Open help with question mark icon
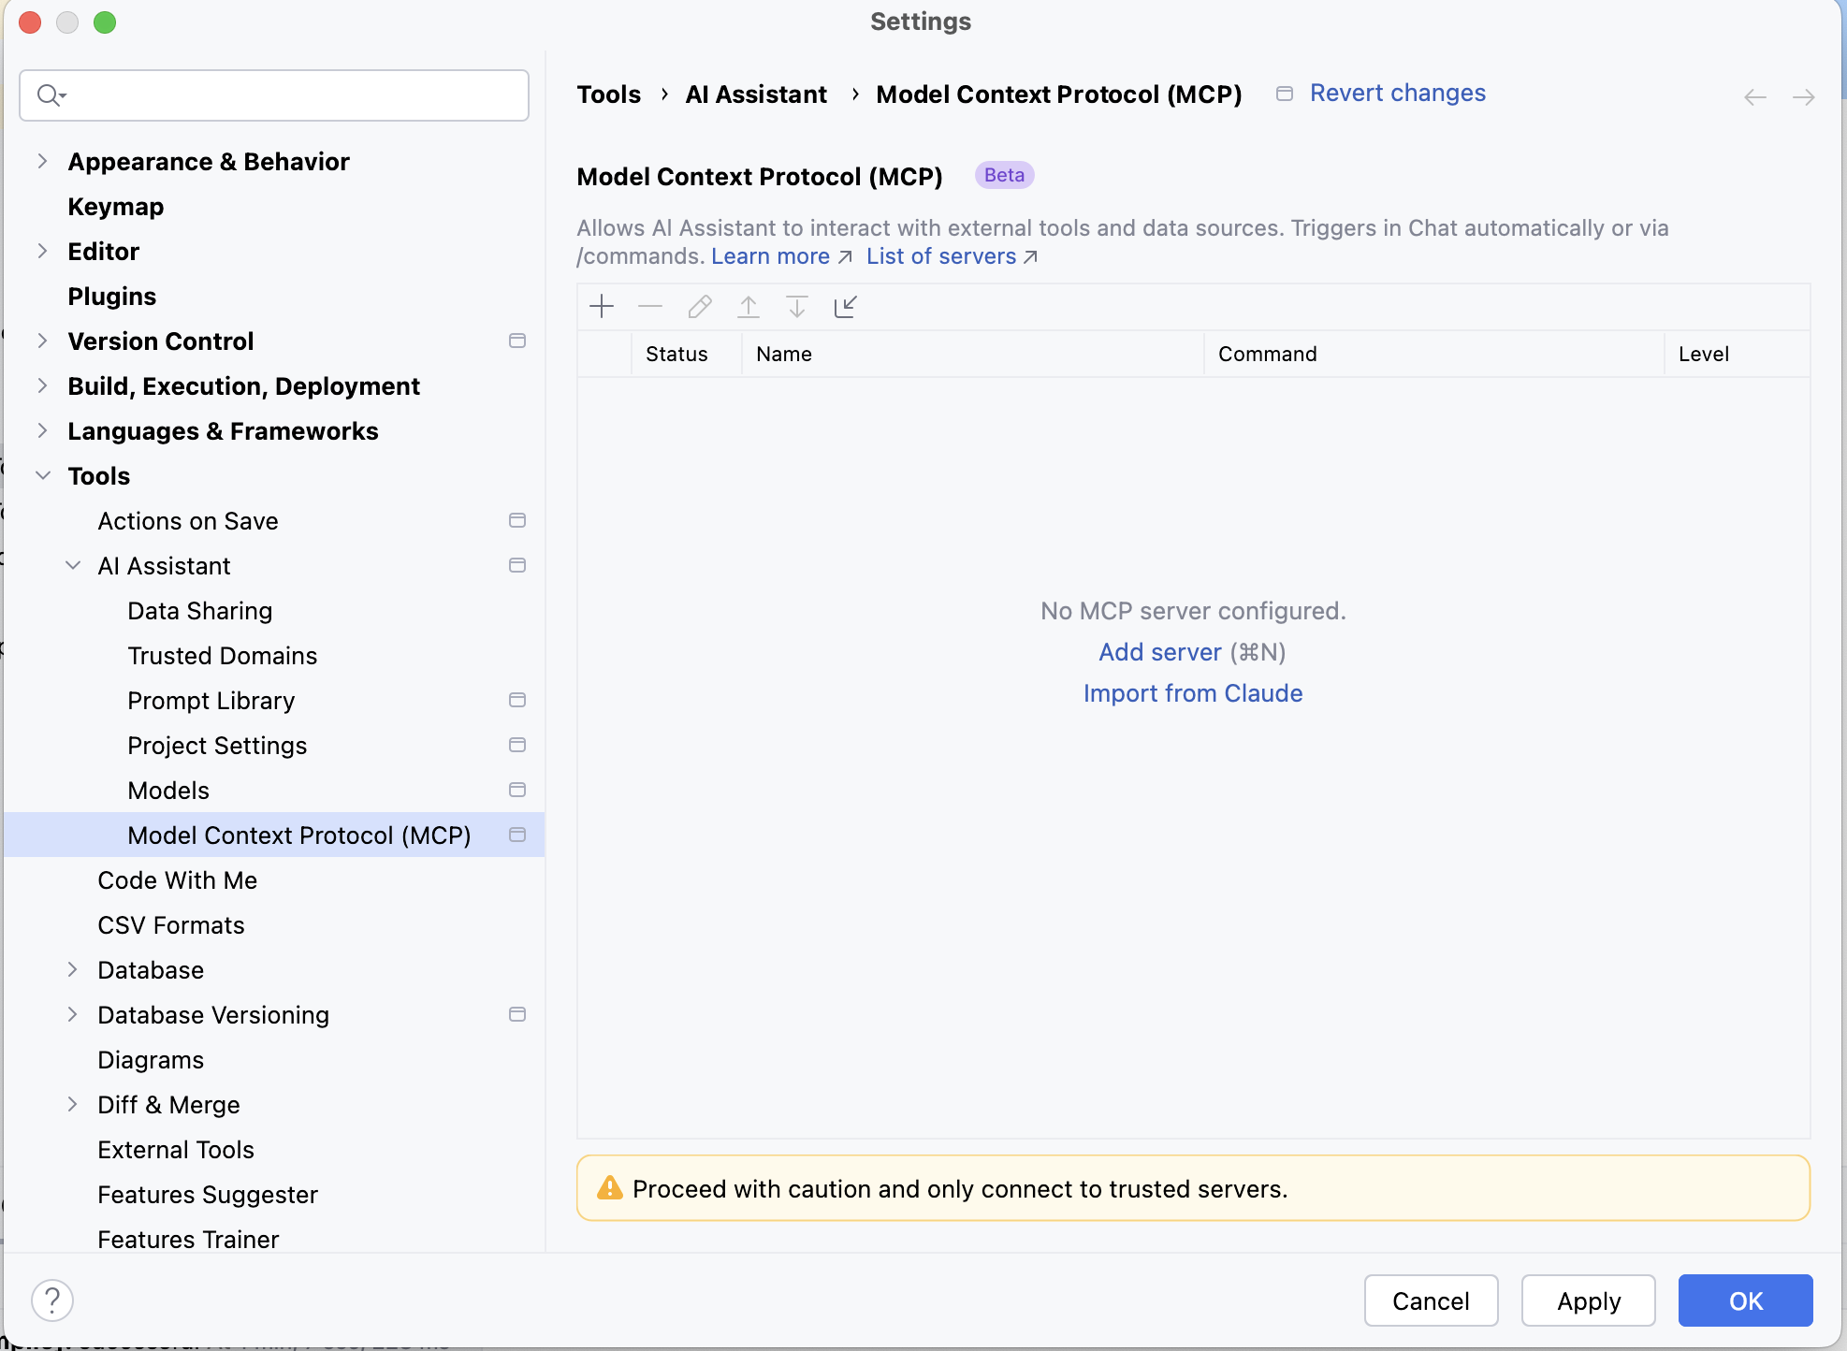The image size is (1847, 1351). [52, 1300]
